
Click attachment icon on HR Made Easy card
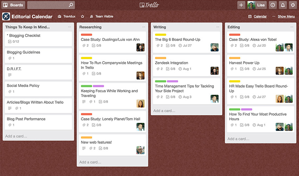(x=232, y=97)
